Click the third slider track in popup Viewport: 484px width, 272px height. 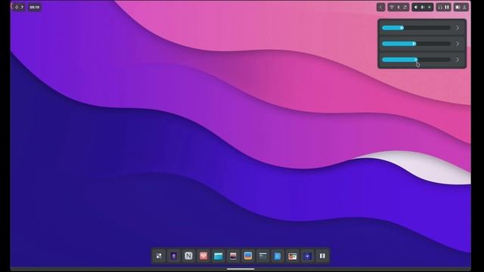coord(416,60)
